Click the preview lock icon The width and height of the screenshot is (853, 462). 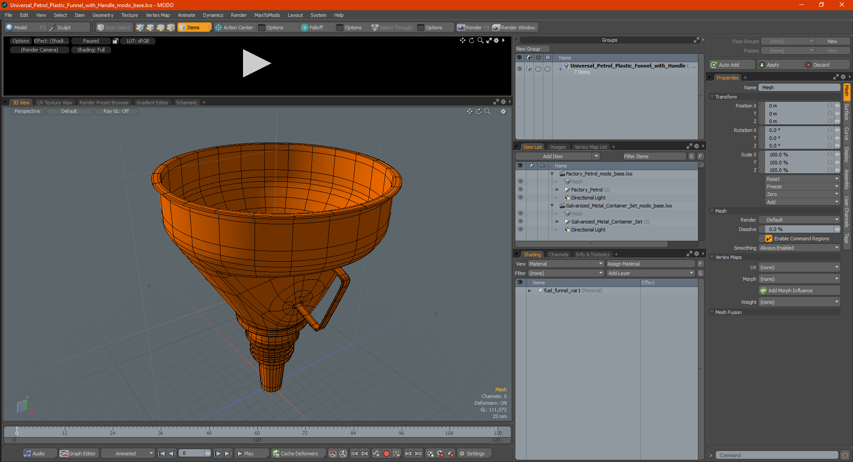[116, 41]
